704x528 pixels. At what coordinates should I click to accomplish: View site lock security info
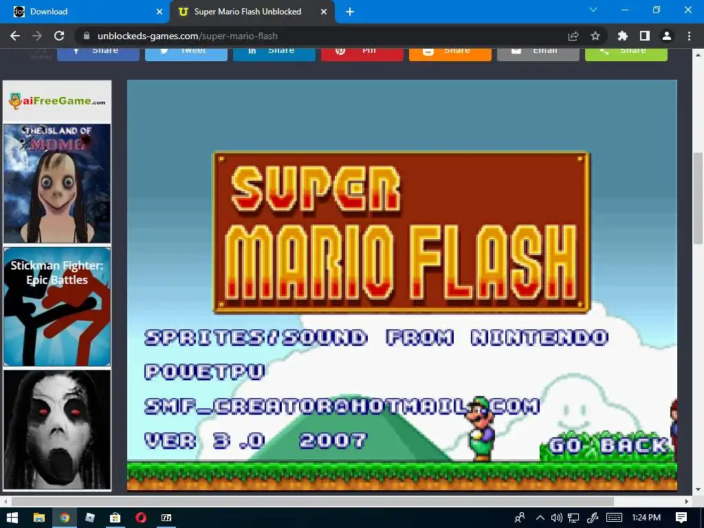click(x=87, y=36)
